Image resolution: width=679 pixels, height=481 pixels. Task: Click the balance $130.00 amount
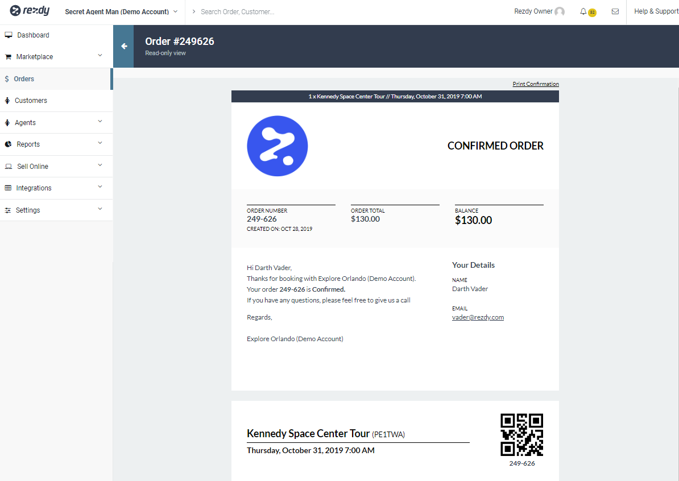(x=473, y=221)
